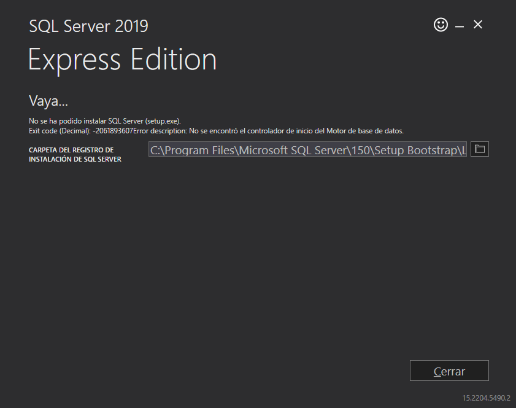Click the smiley feedback icon
516x408 pixels.
pos(441,25)
